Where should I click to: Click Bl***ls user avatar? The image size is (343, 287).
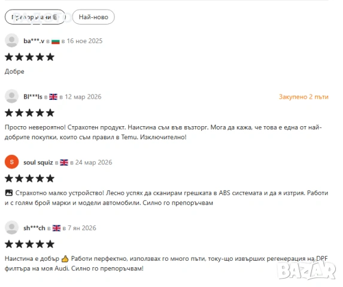click(x=11, y=96)
